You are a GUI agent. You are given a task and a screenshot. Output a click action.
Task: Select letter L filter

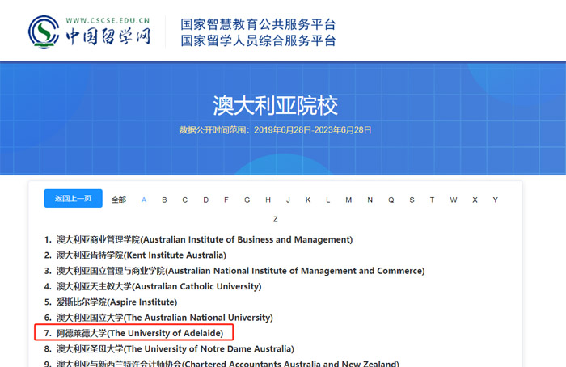pyautogui.click(x=327, y=200)
